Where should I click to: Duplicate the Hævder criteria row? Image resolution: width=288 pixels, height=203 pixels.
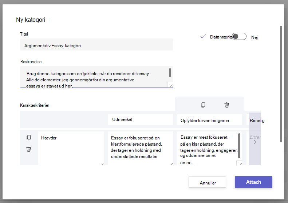[x=29, y=138]
